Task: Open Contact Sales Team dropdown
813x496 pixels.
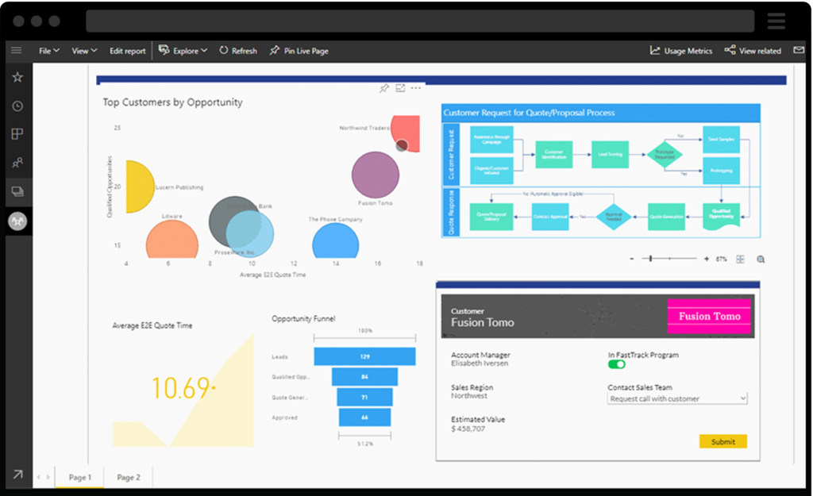Action: click(x=677, y=398)
